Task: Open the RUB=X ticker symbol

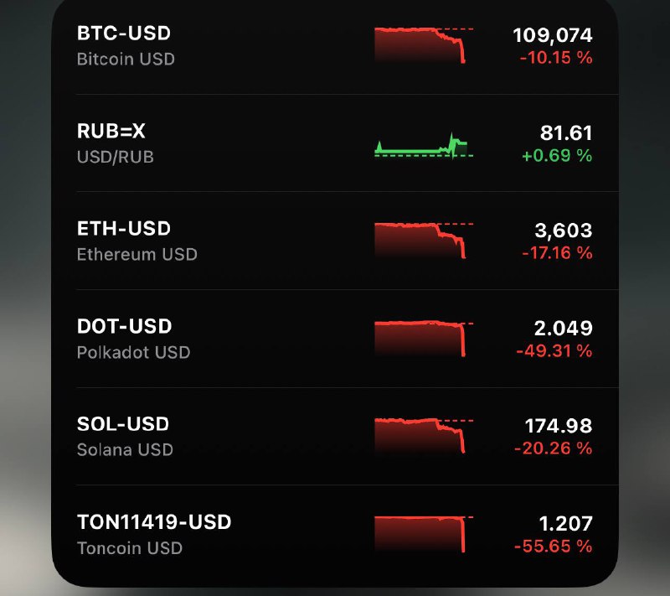Action: pos(111,132)
